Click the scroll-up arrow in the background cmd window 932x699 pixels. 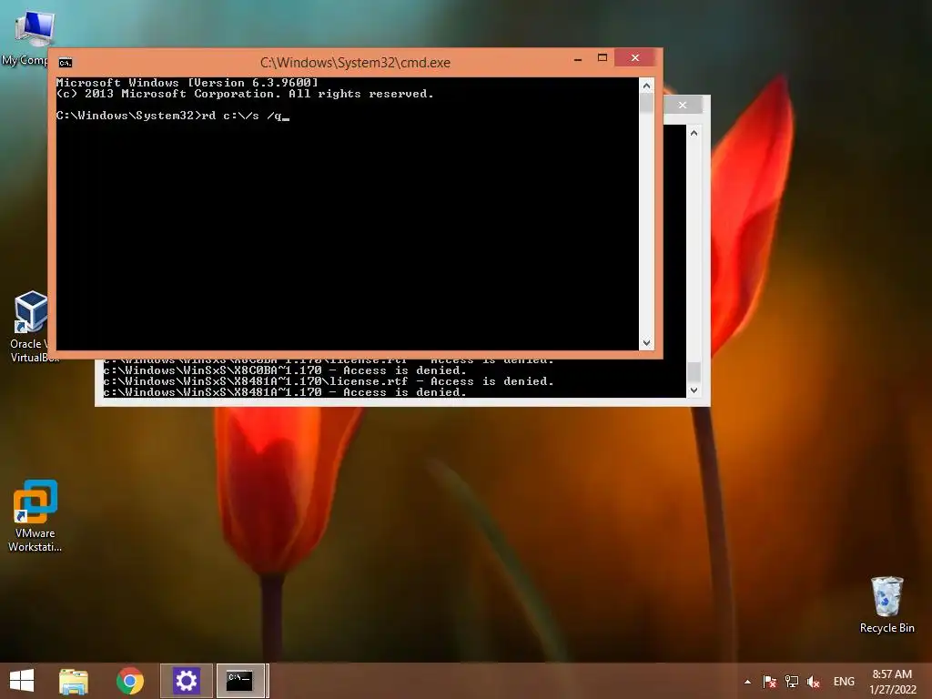pos(694,133)
